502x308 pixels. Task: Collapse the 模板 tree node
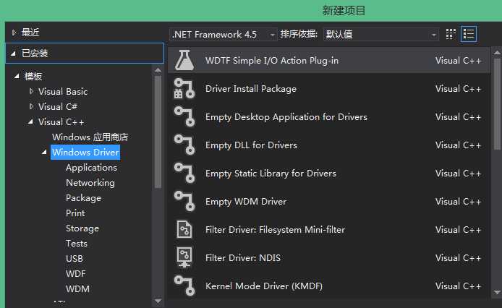[17, 76]
